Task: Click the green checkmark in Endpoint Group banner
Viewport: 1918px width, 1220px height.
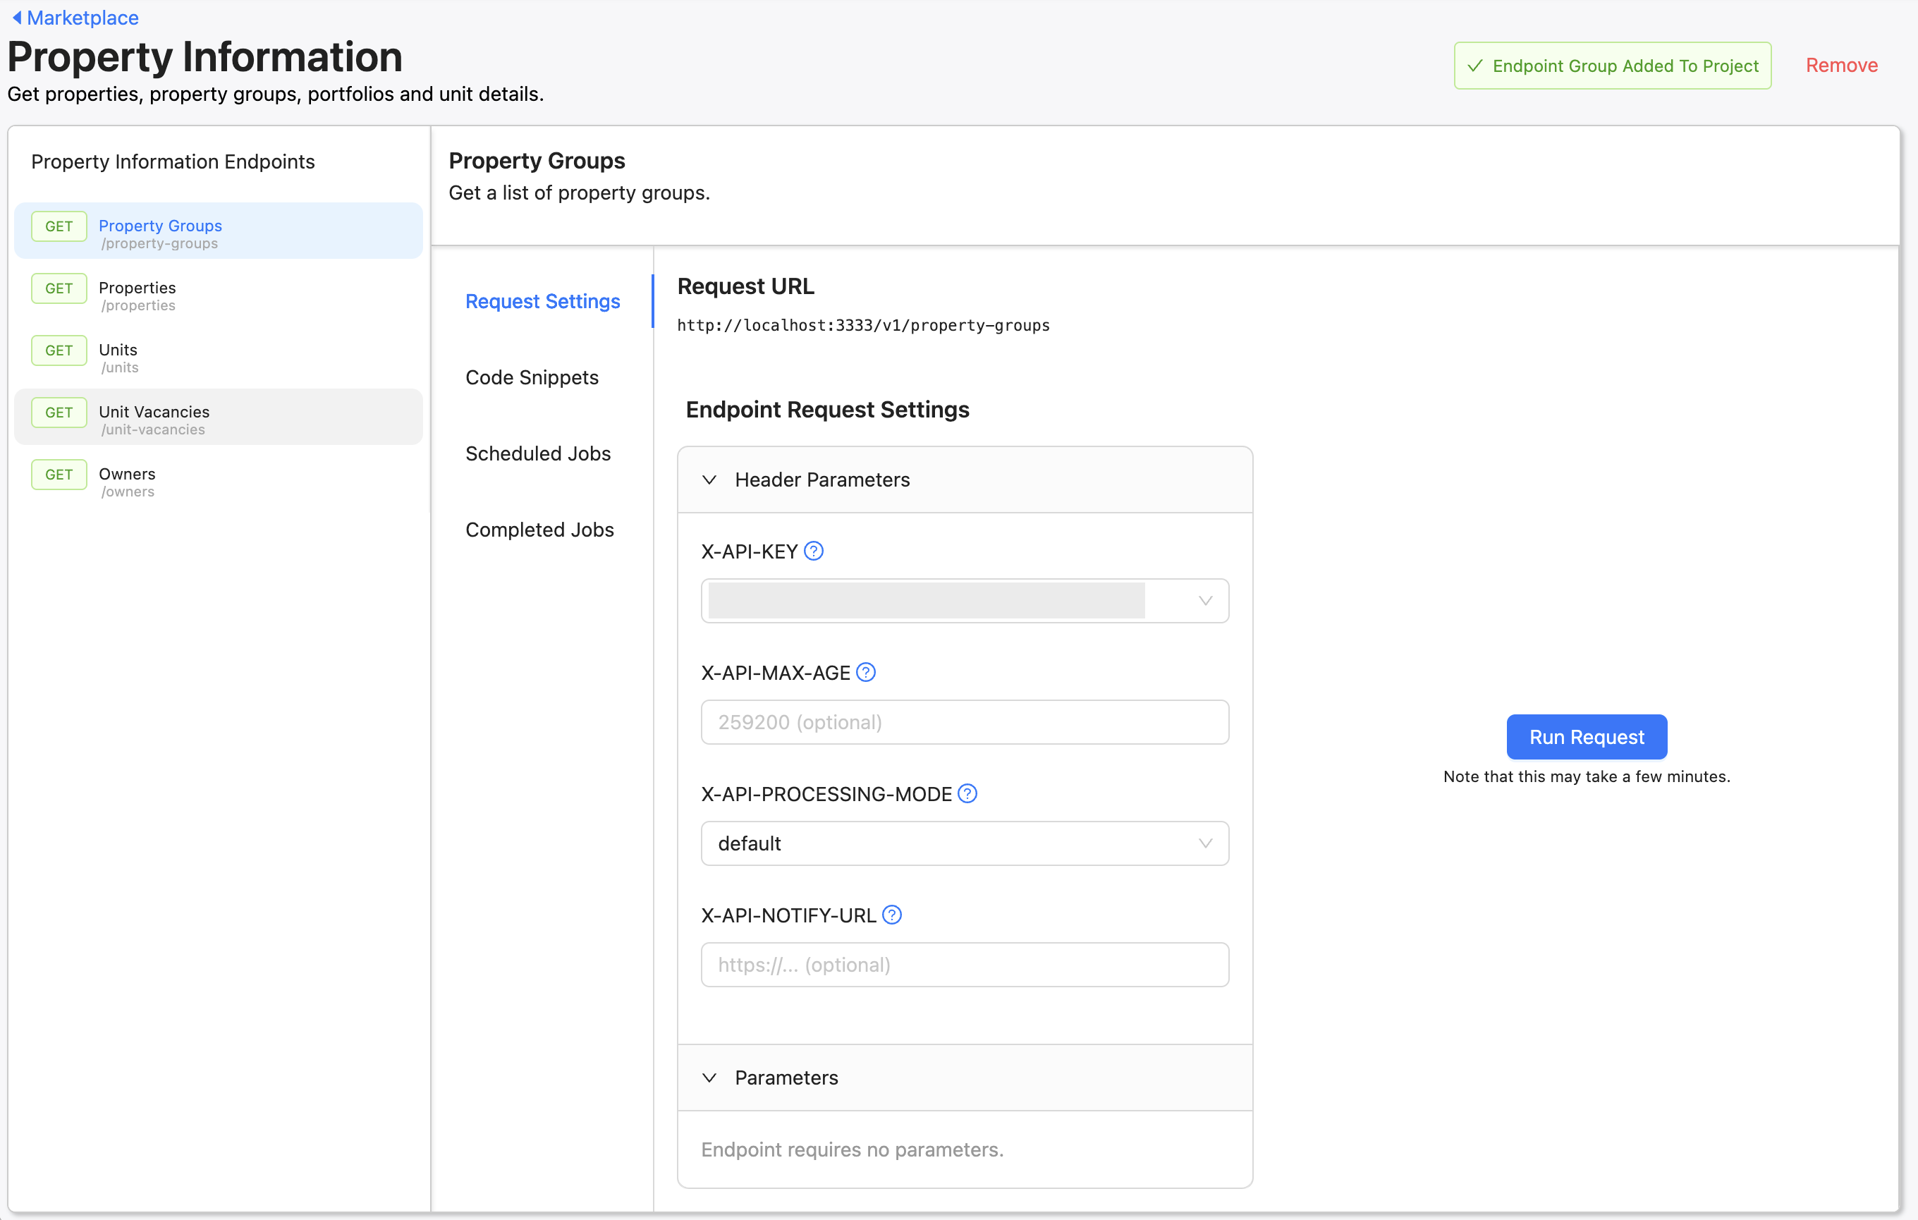Action: tap(1475, 66)
